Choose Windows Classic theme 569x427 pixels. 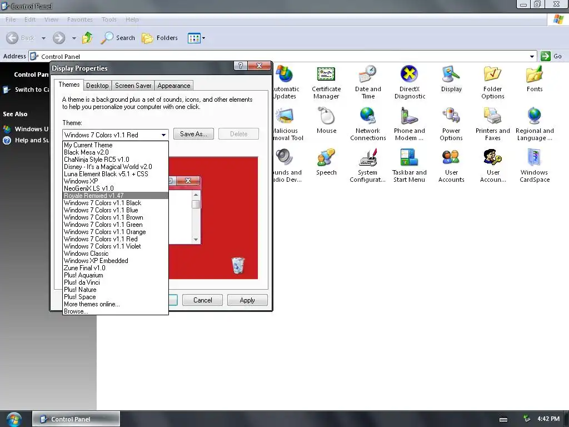click(116, 254)
